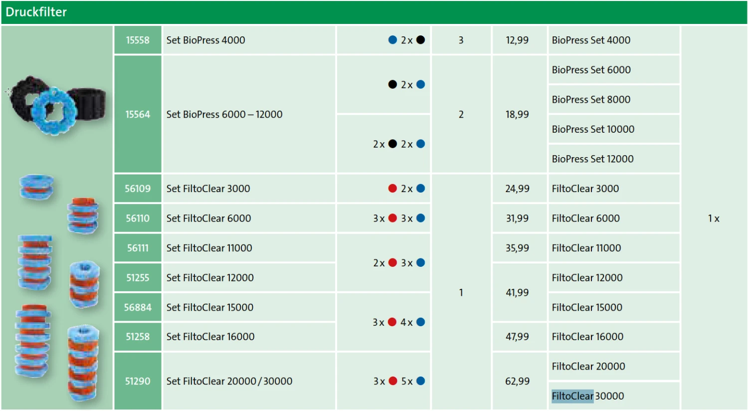Click the price 62,99
The width and height of the screenshot is (748, 411).
point(517,381)
